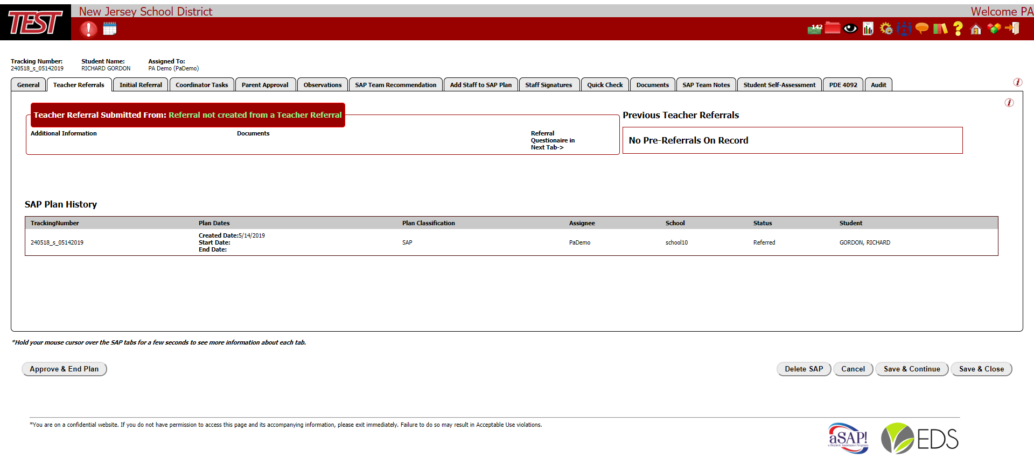This screenshot has height=458, width=1034.
Task: Open the Initial Referral tab
Action: pos(141,85)
